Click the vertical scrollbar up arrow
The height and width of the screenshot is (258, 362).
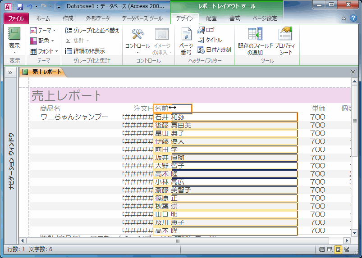[x=354, y=81]
